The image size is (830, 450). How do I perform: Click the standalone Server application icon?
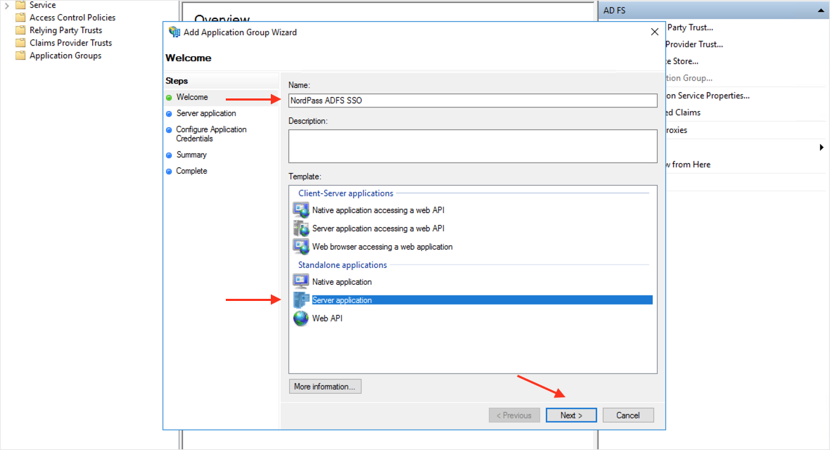tap(301, 300)
